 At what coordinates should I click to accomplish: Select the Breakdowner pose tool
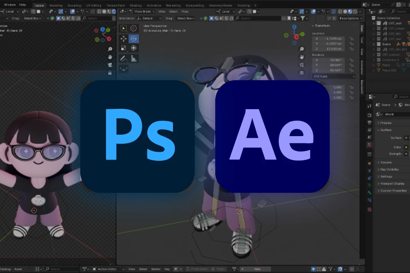point(123,69)
